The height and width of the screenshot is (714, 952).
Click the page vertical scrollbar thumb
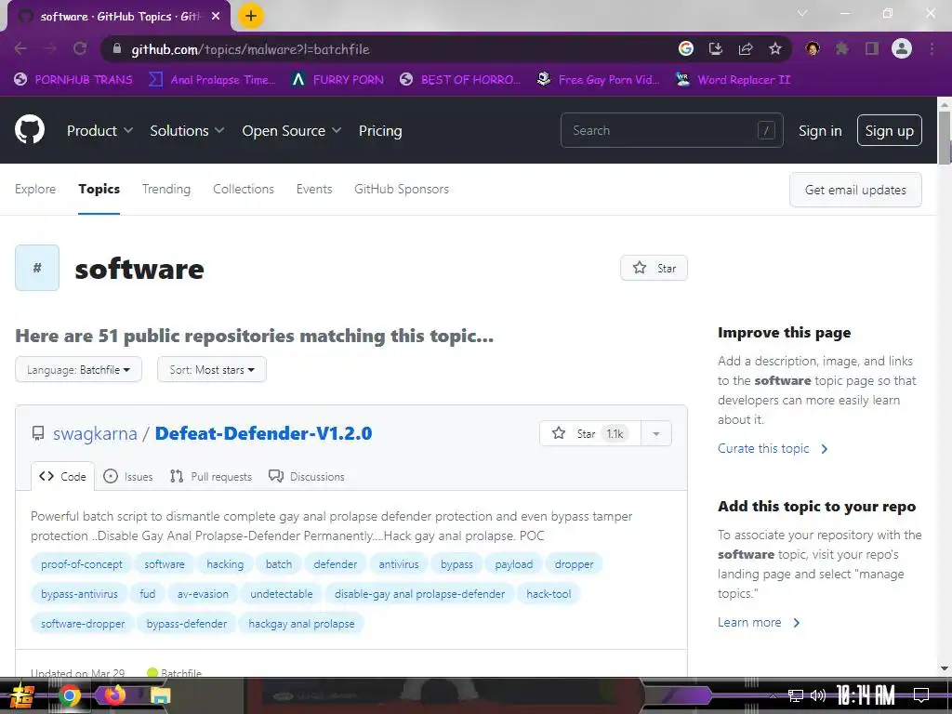coord(945,138)
